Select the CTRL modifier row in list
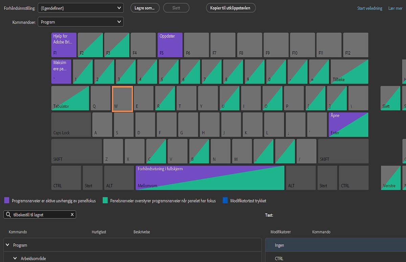The height and width of the screenshot is (262, 406). tap(336, 258)
